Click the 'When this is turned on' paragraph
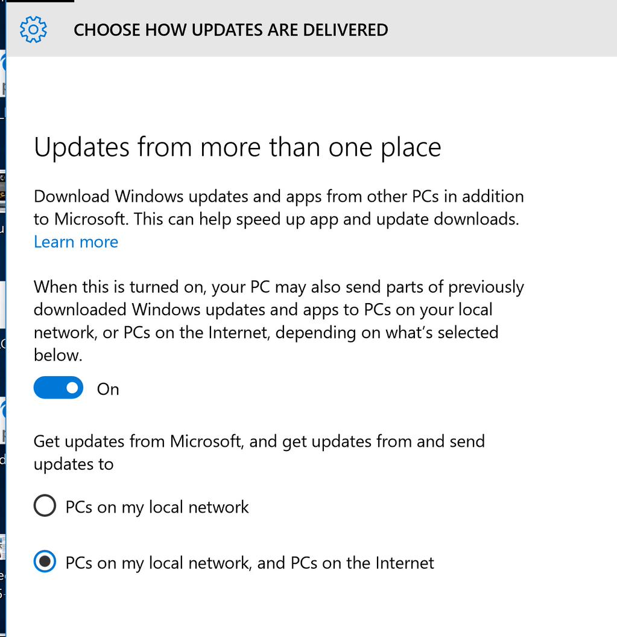 click(277, 321)
